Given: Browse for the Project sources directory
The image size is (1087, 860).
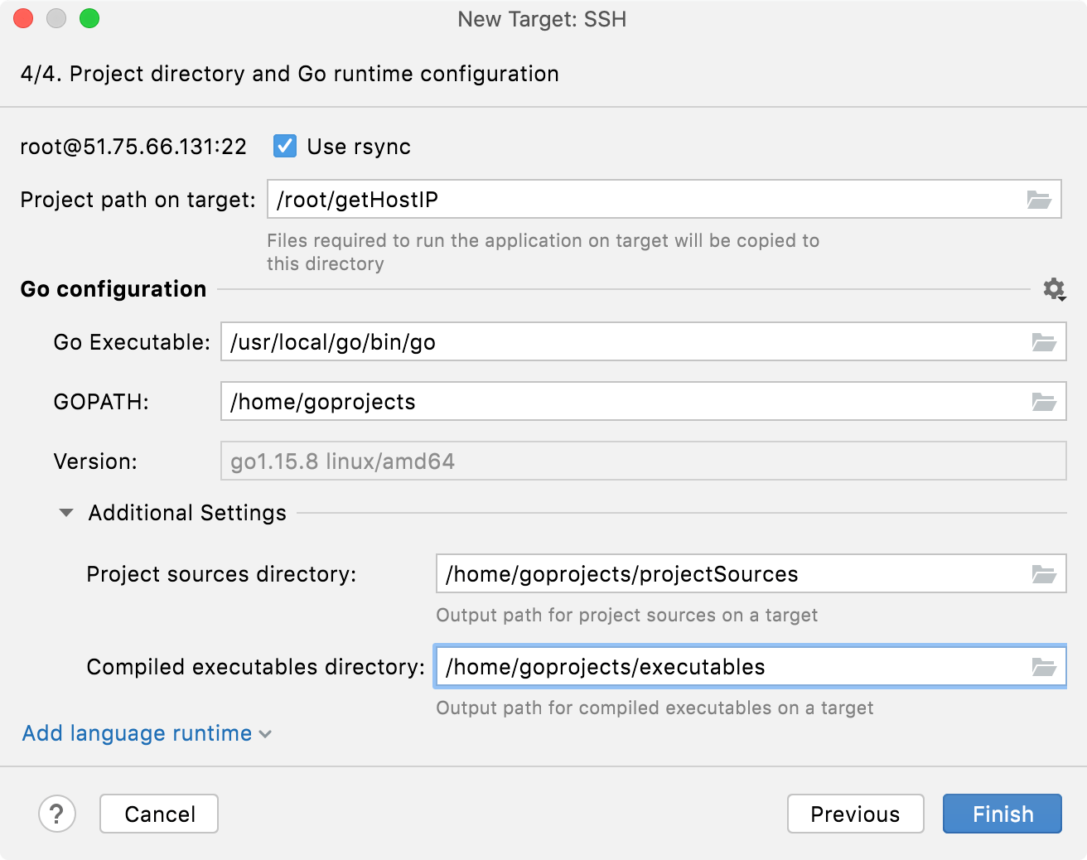Looking at the screenshot, I should (x=1045, y=573).
